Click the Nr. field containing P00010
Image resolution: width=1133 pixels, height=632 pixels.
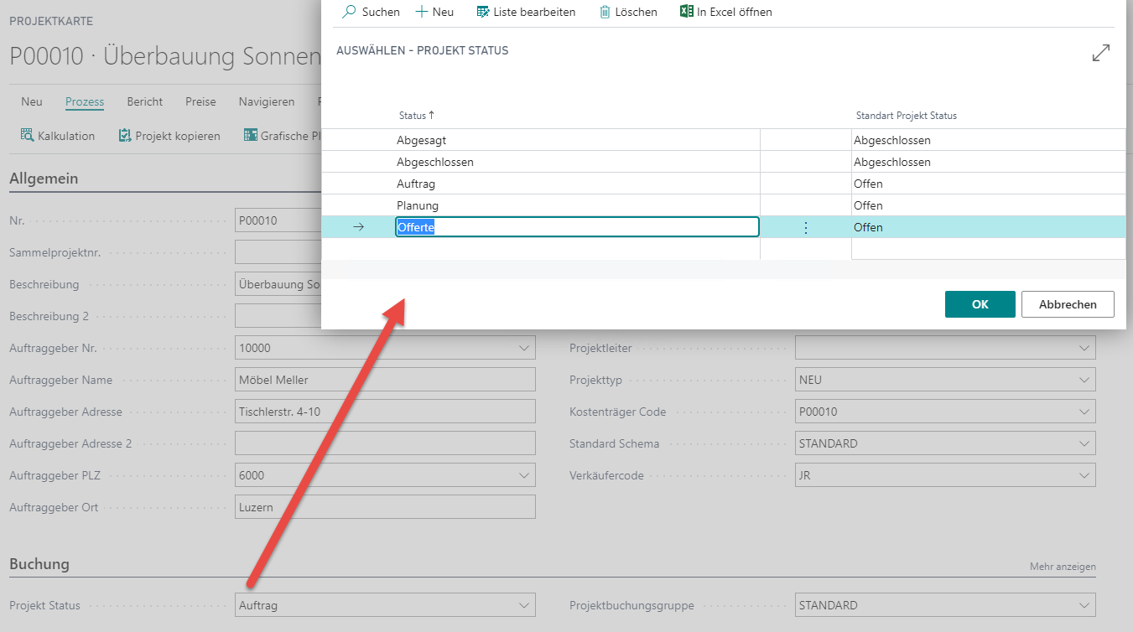(278, 220)
